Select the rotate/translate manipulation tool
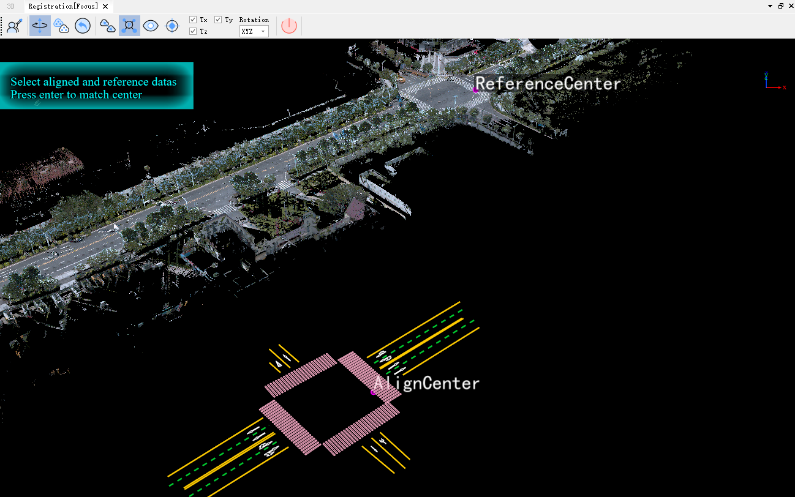795x497 pixels. click(40, 26)
